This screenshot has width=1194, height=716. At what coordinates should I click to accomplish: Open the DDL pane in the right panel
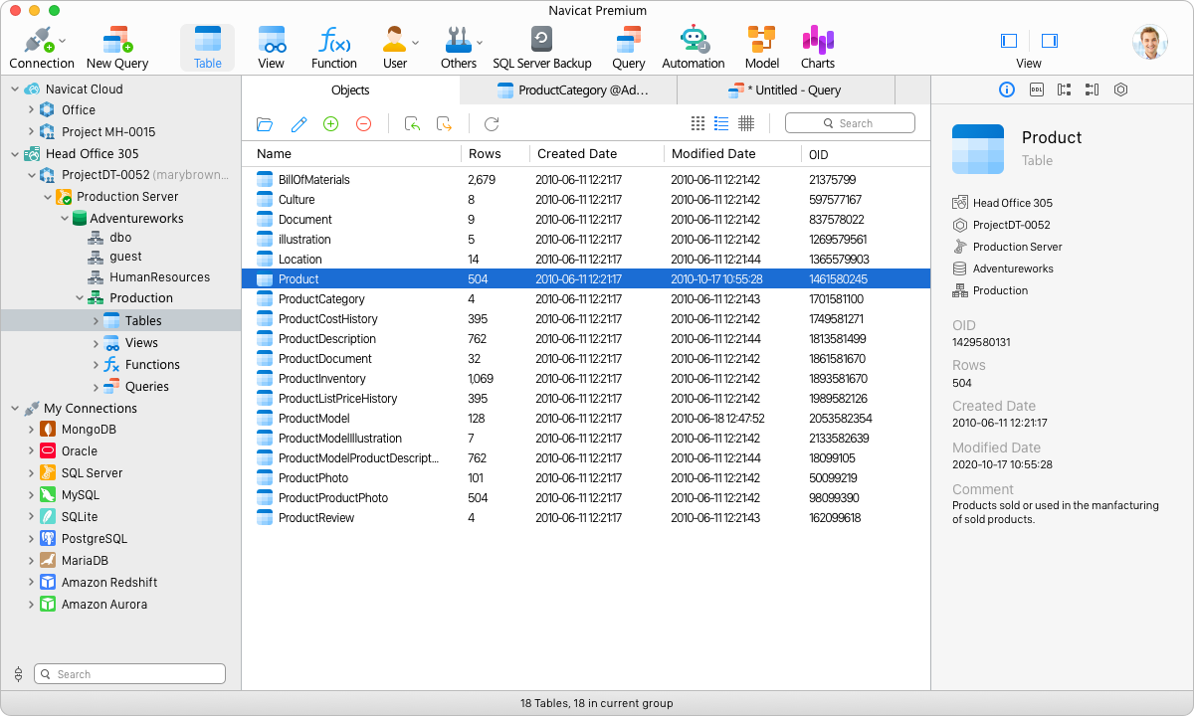click(x=1035, y=89)
